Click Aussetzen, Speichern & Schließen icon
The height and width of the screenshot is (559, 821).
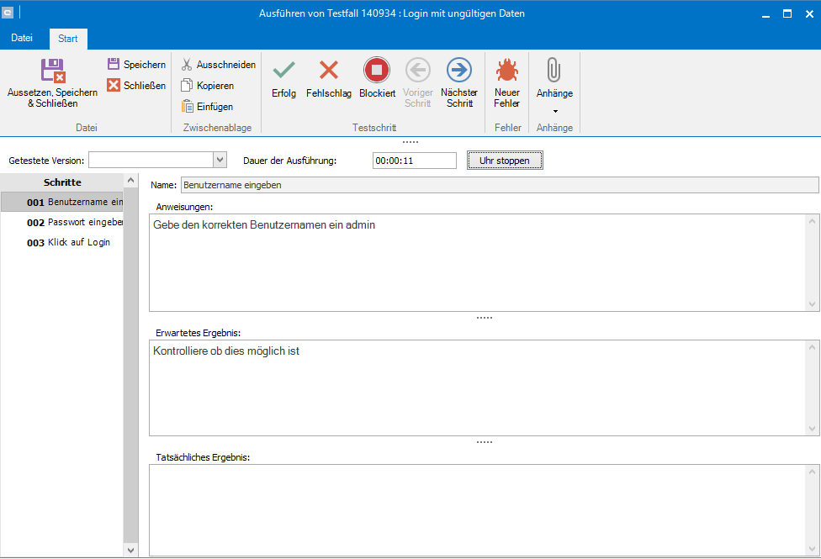52,71
